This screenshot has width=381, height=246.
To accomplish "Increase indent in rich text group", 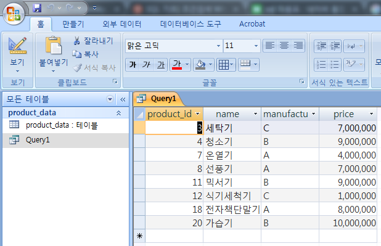I will tap(335, 46).
